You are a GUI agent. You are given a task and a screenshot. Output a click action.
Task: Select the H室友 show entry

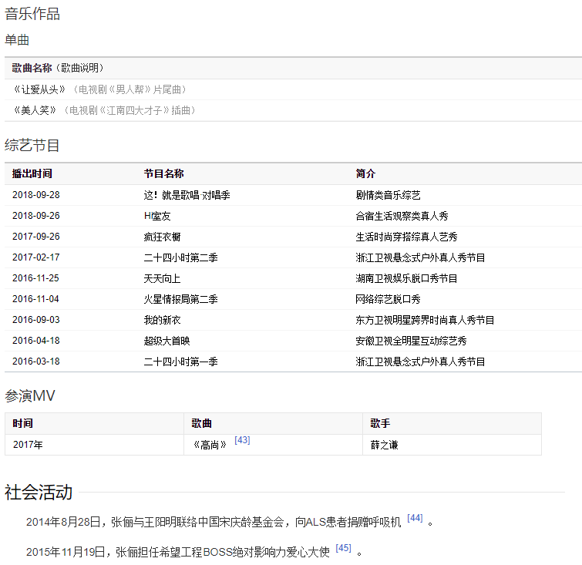[157, 216]
